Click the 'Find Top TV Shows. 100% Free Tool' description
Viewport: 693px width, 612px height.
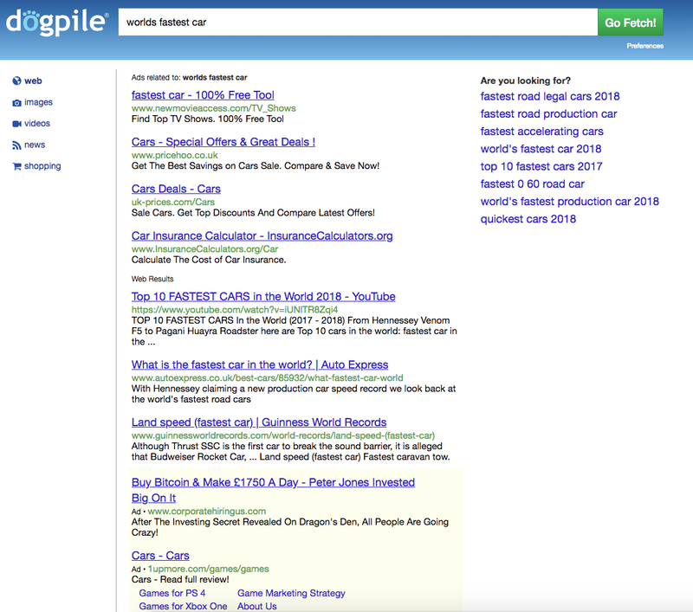(x=207, y=119)
